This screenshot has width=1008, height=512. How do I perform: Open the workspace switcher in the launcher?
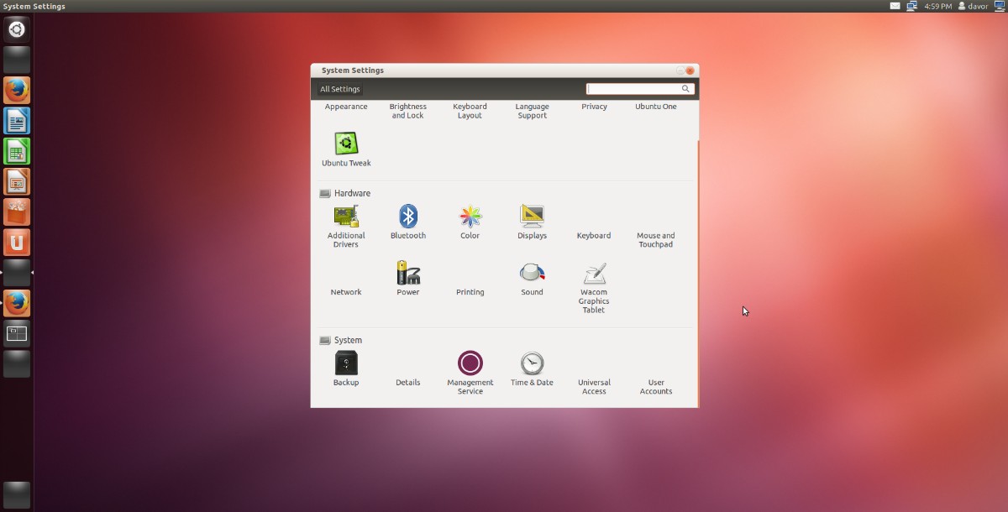click(x=17, y=333)
